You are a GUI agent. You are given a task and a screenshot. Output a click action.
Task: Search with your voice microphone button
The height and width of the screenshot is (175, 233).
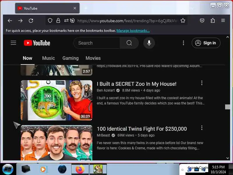(149, 43)
